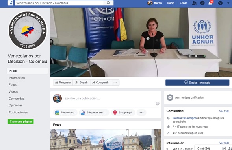Screen dimensions: 232x150
Task: Expand the account dropdown arrow in top bar
Action: [x=228, y=3]
